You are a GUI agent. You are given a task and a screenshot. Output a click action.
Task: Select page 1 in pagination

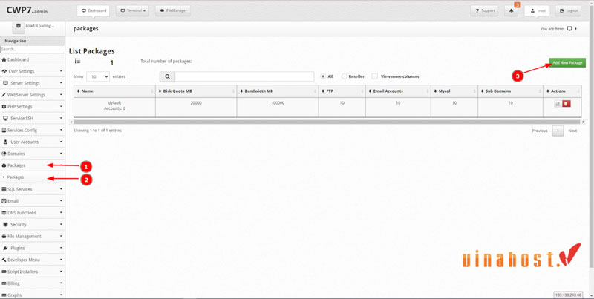coord(558,131)
